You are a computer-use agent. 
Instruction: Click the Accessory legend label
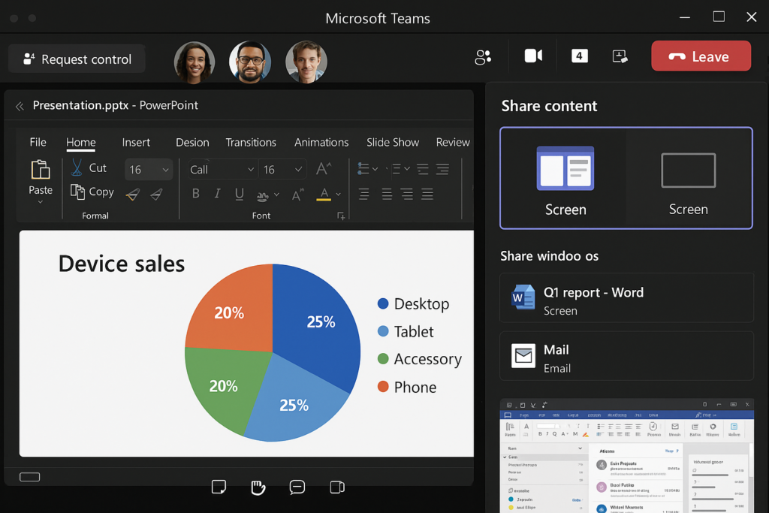pos(427,360)
